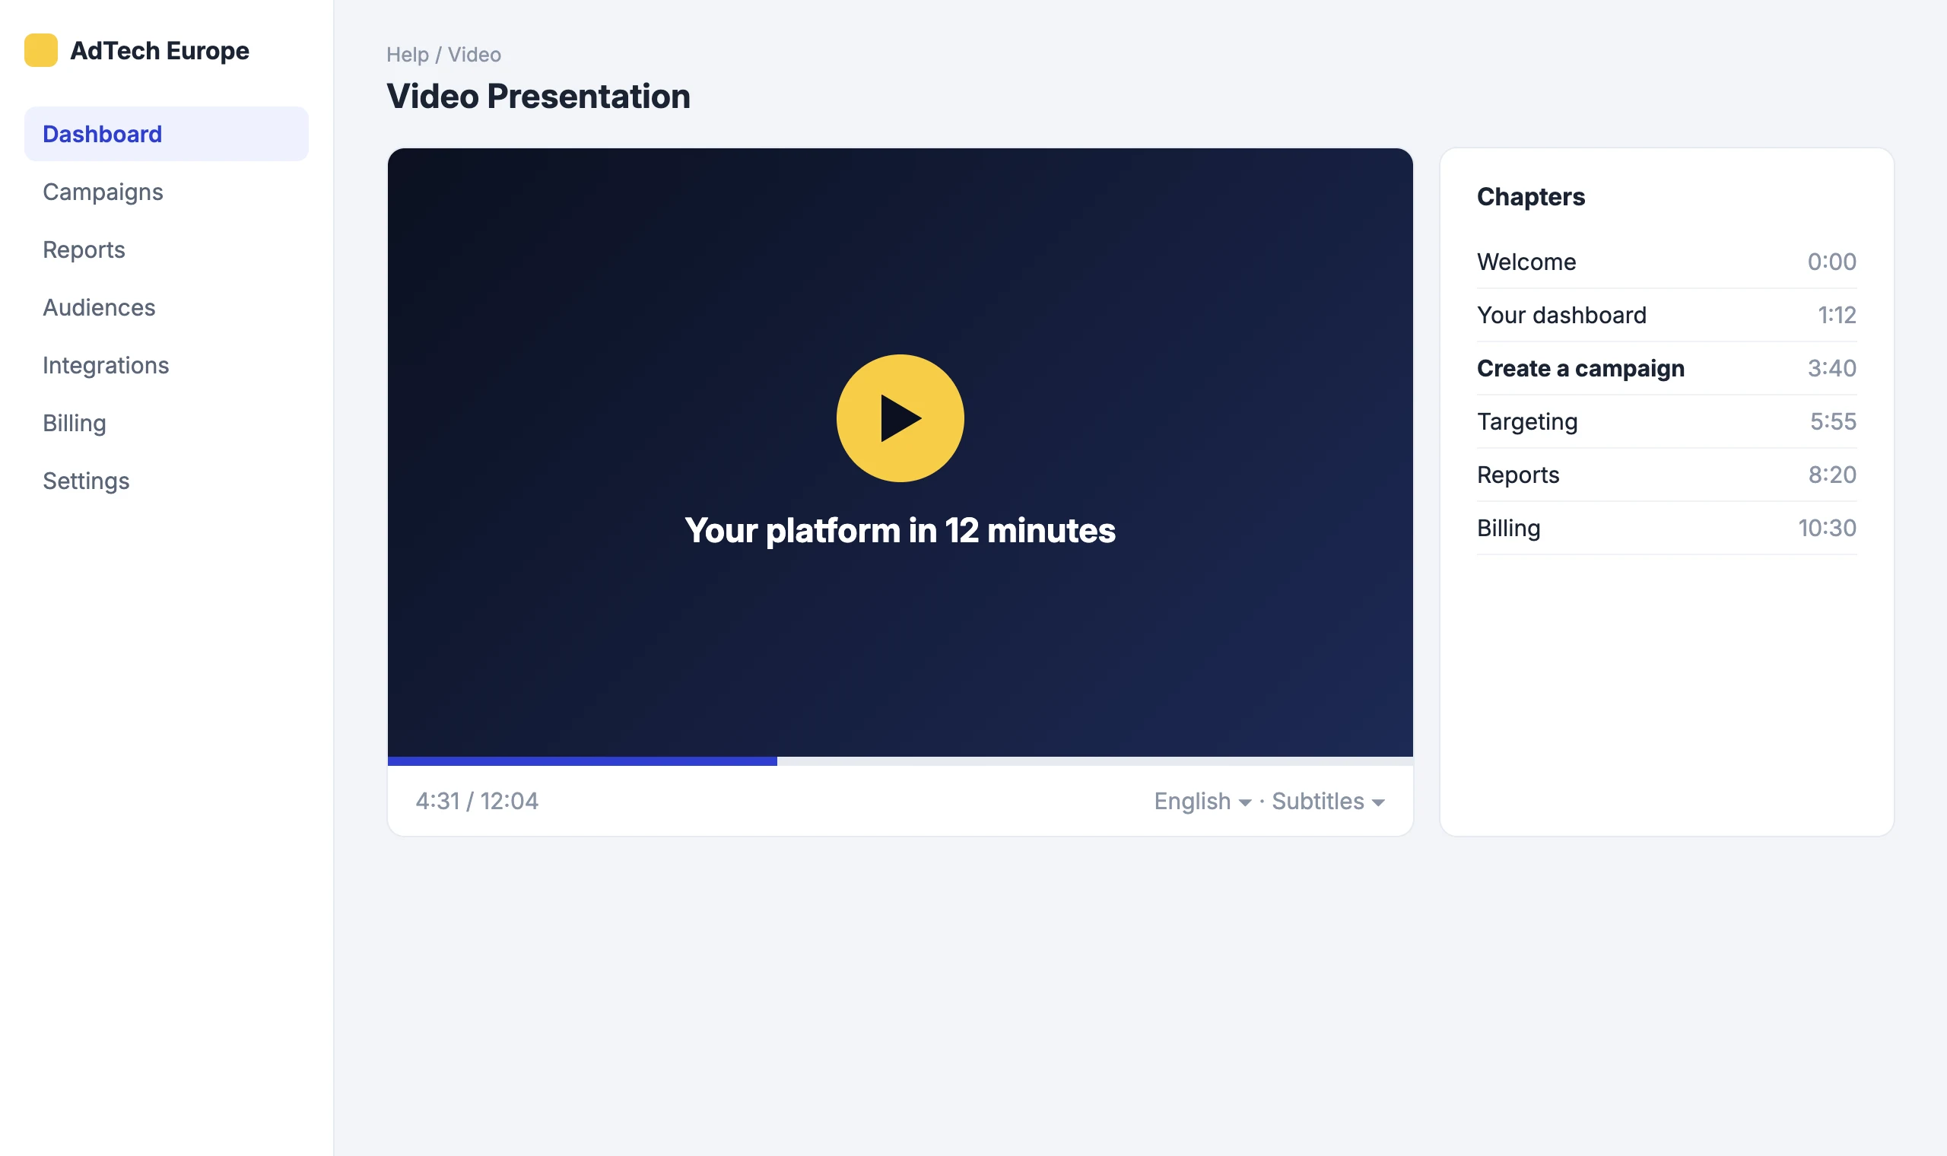Select Audiences in the sidebar
Viewport: 1947px width, 1156px height.
pyautogui.click(x=166, y=308)
